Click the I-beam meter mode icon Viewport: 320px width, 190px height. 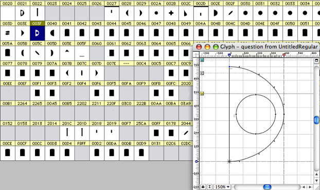click(x=209, y=187)
